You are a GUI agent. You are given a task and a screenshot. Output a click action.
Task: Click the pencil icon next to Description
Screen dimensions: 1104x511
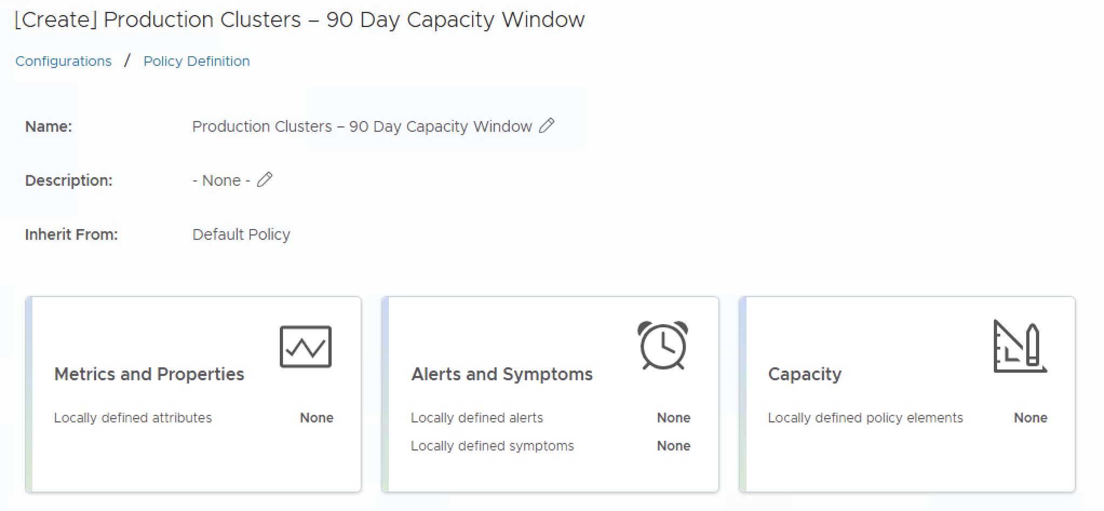click(x=265, y=180)
